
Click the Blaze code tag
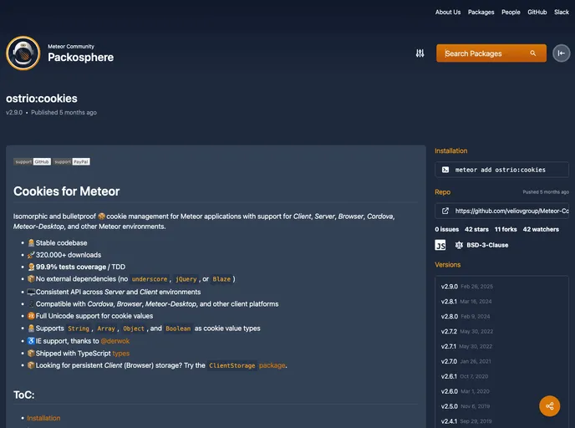[x=221, y=279]
